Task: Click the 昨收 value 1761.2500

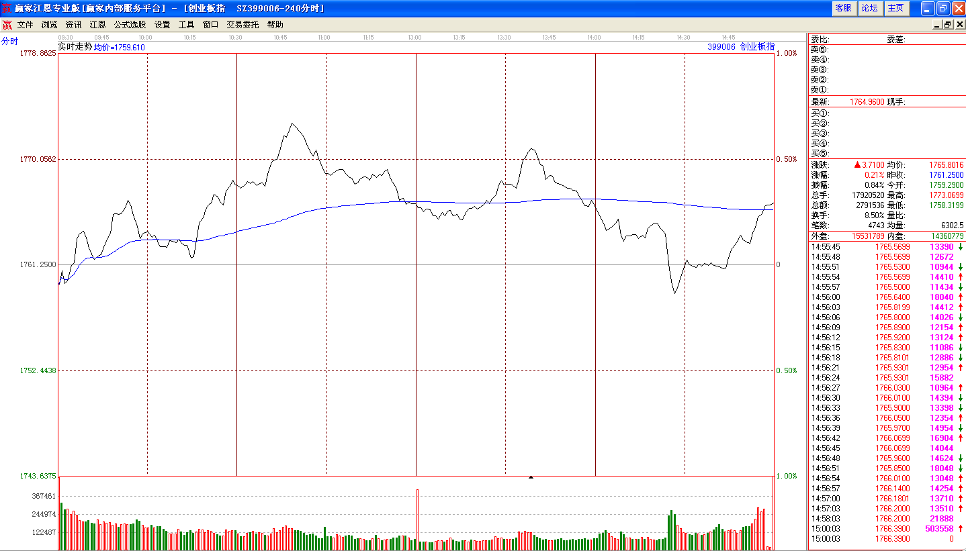Action: point(946,174)
